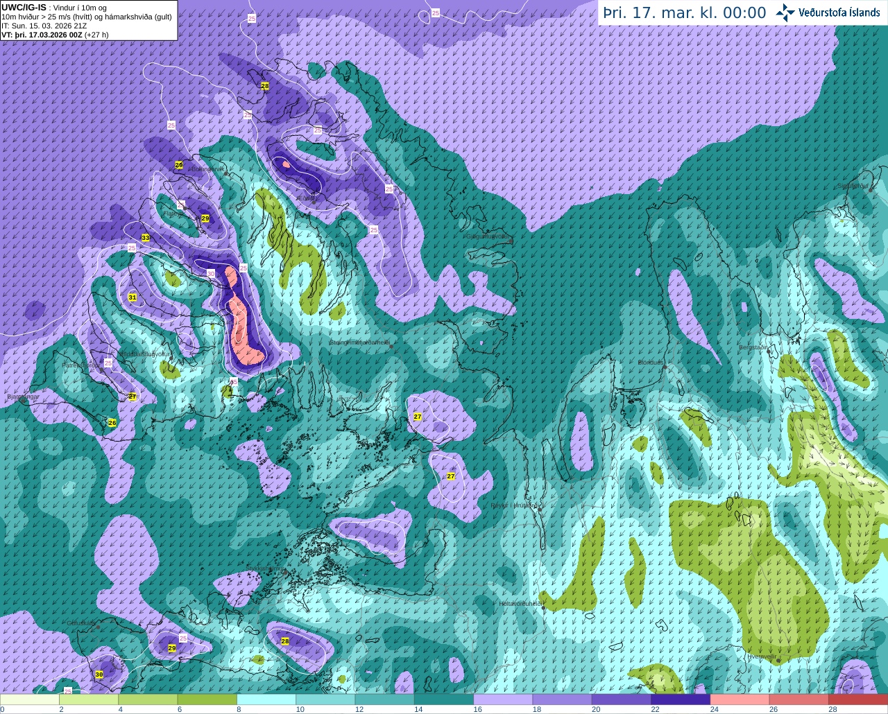Viewport: 888px width, 714px height.
Task: Pick the 10–12 m/s turquoise legend swatch
Action: pos(325,699)
